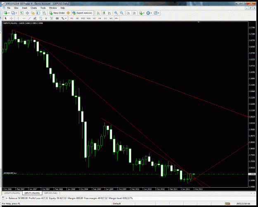Image resolution: width=258 pixels, height=207 pixels.
Task: Launch MetaEditor via yellow diamond icon
Action: 68,13
